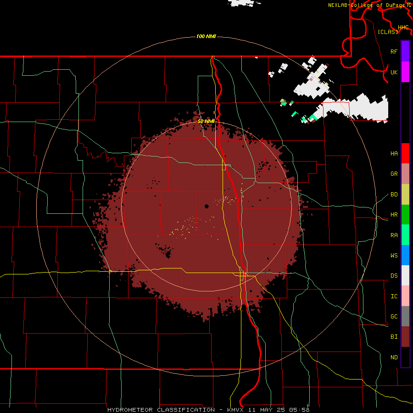This screenshot has height=413, width=413.
Task: Click the [CLAS] units label
Action: tap(388, 32)
